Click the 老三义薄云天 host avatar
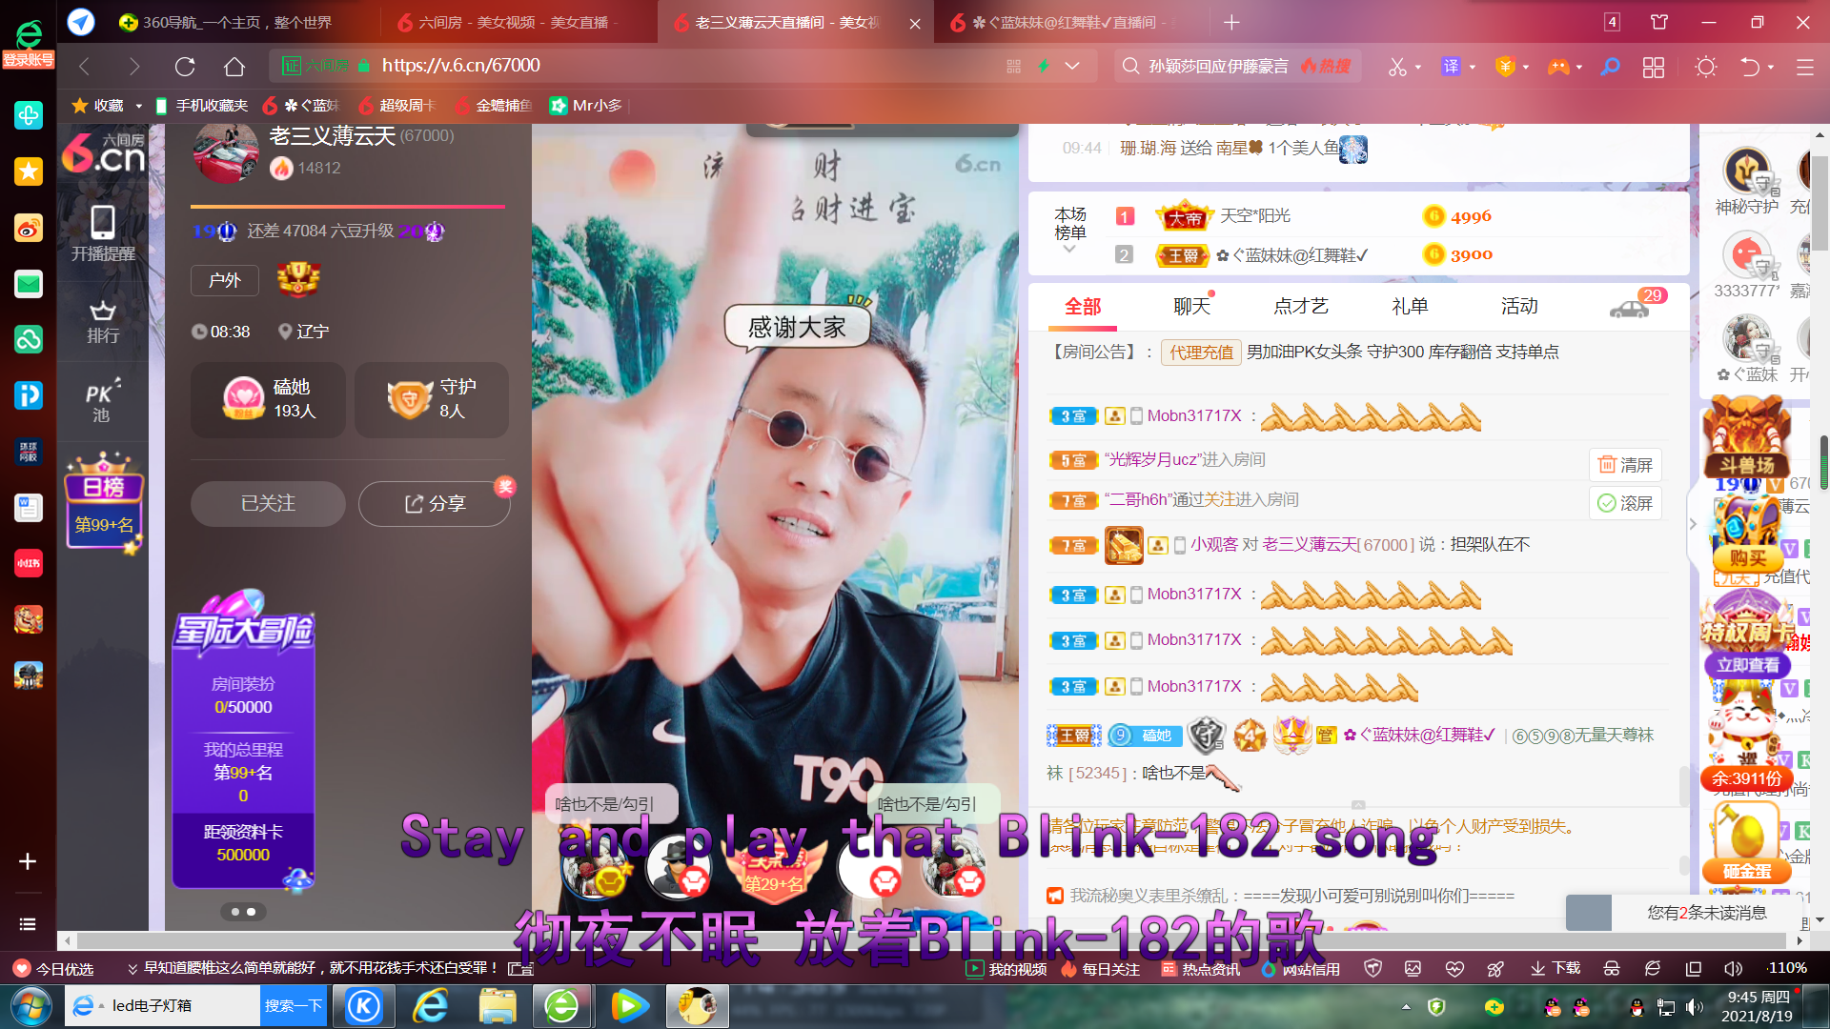The height and width of the screenshot is (1029, 1830). pos(226,152)
